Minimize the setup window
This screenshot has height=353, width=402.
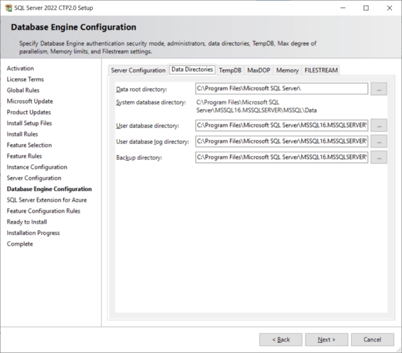click(x=343, y=8)
